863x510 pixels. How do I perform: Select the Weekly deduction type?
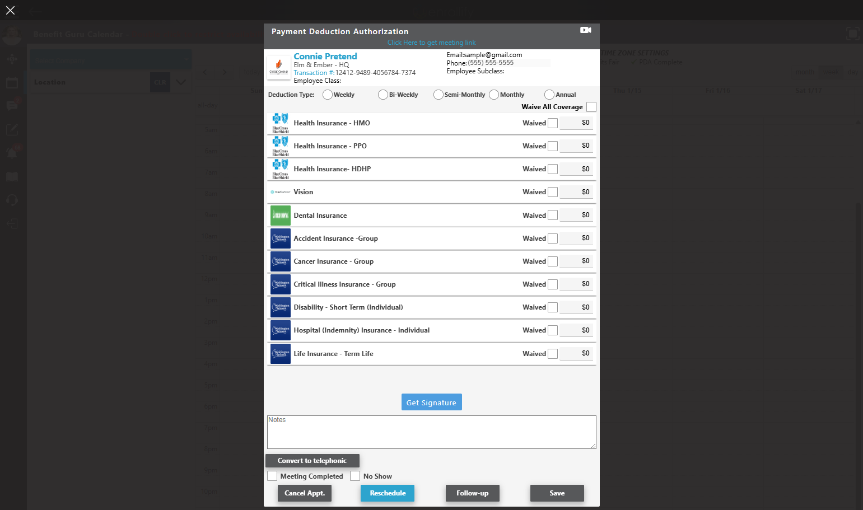(x=328, y=95)
